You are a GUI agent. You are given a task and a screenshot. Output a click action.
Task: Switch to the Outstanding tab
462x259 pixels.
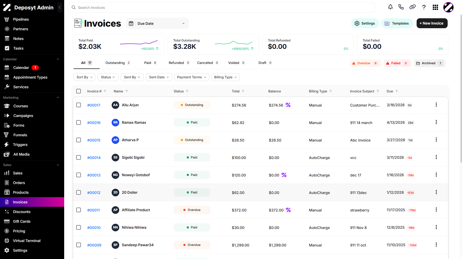coord(118,63)
